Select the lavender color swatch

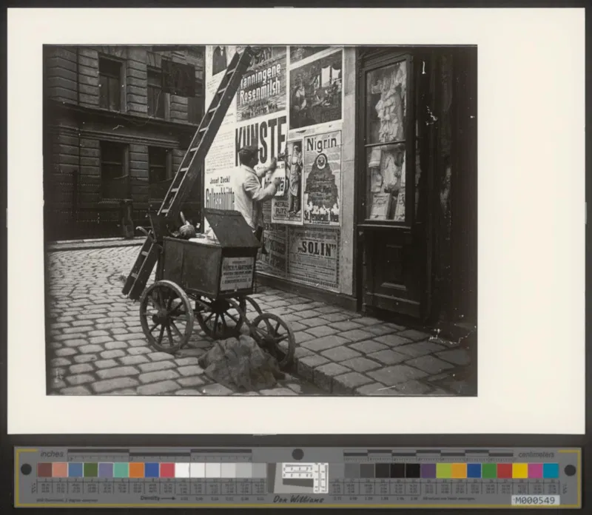106,470
